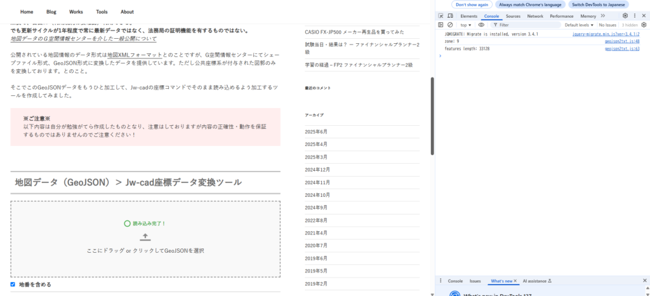Open the Memory tab
The width and height of the screenshot is (650, 296).
click(588, 16)
